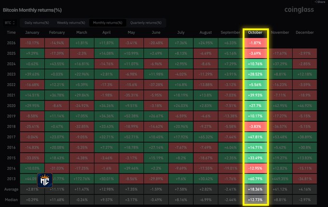This screenshot has width=328, height=207.
Task: Click the 2021 October cell +39.93%
Action: tap(255, 95)
